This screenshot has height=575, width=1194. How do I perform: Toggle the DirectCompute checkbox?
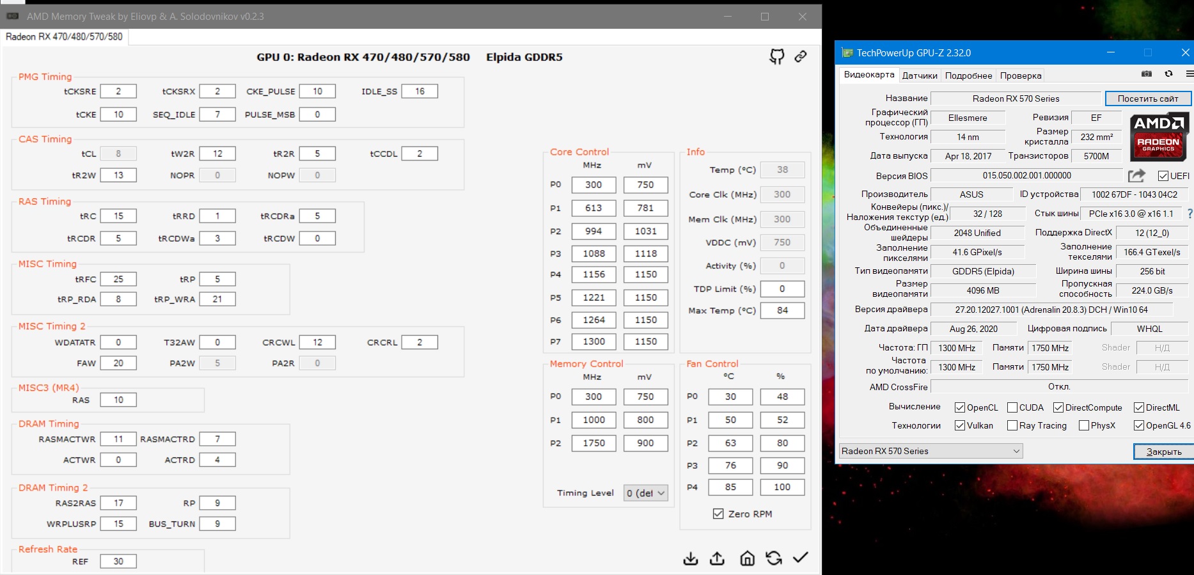pos(1058,407)
